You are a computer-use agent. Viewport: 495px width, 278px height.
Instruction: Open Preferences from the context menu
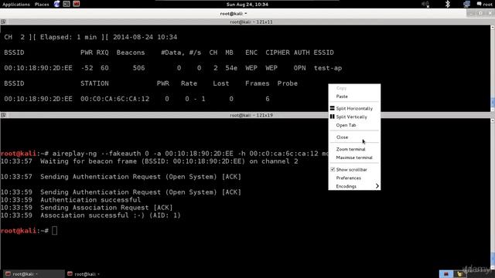(349, 178)
